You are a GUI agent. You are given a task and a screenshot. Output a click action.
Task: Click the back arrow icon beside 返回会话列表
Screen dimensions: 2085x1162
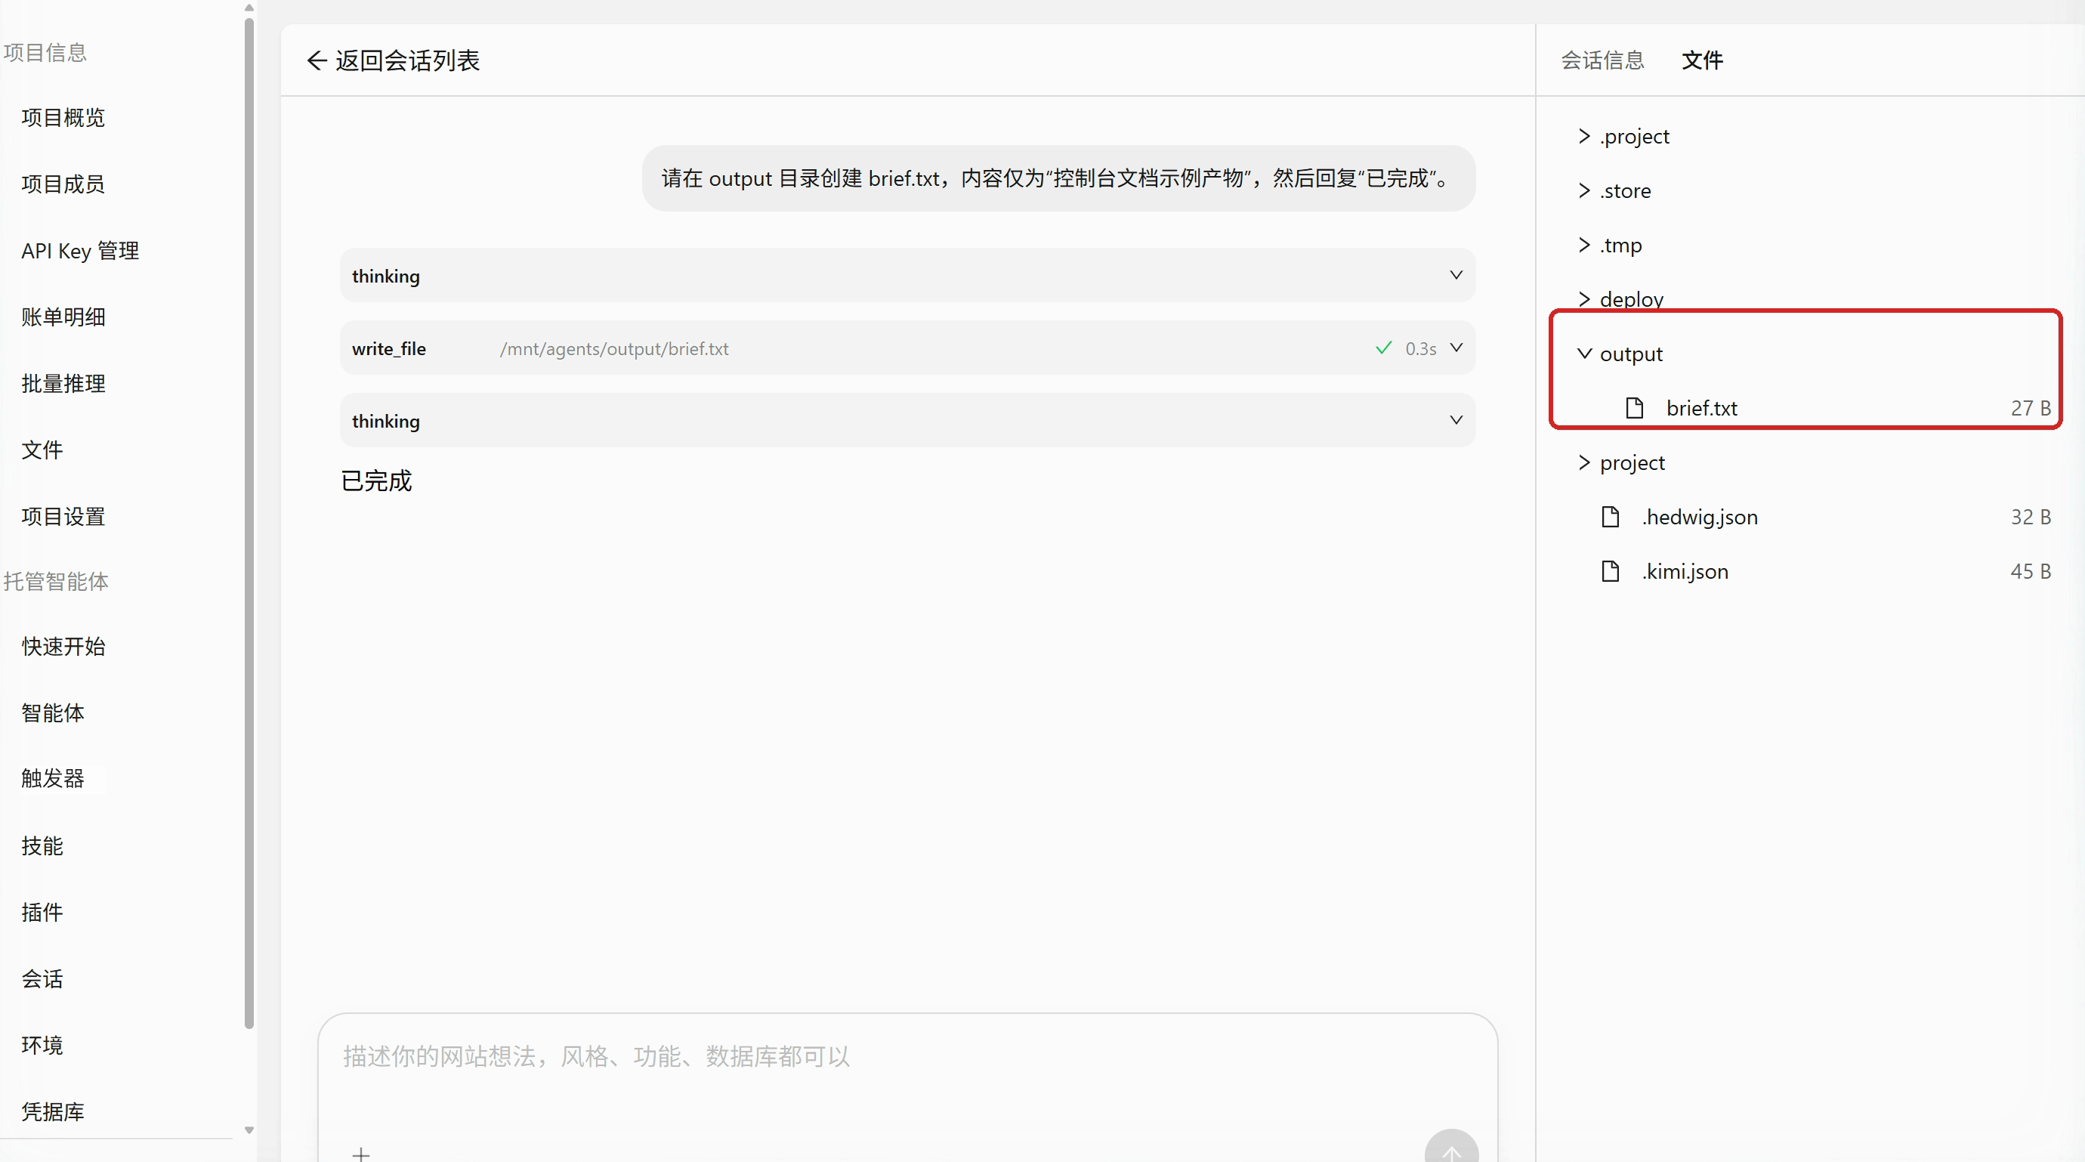317,60
